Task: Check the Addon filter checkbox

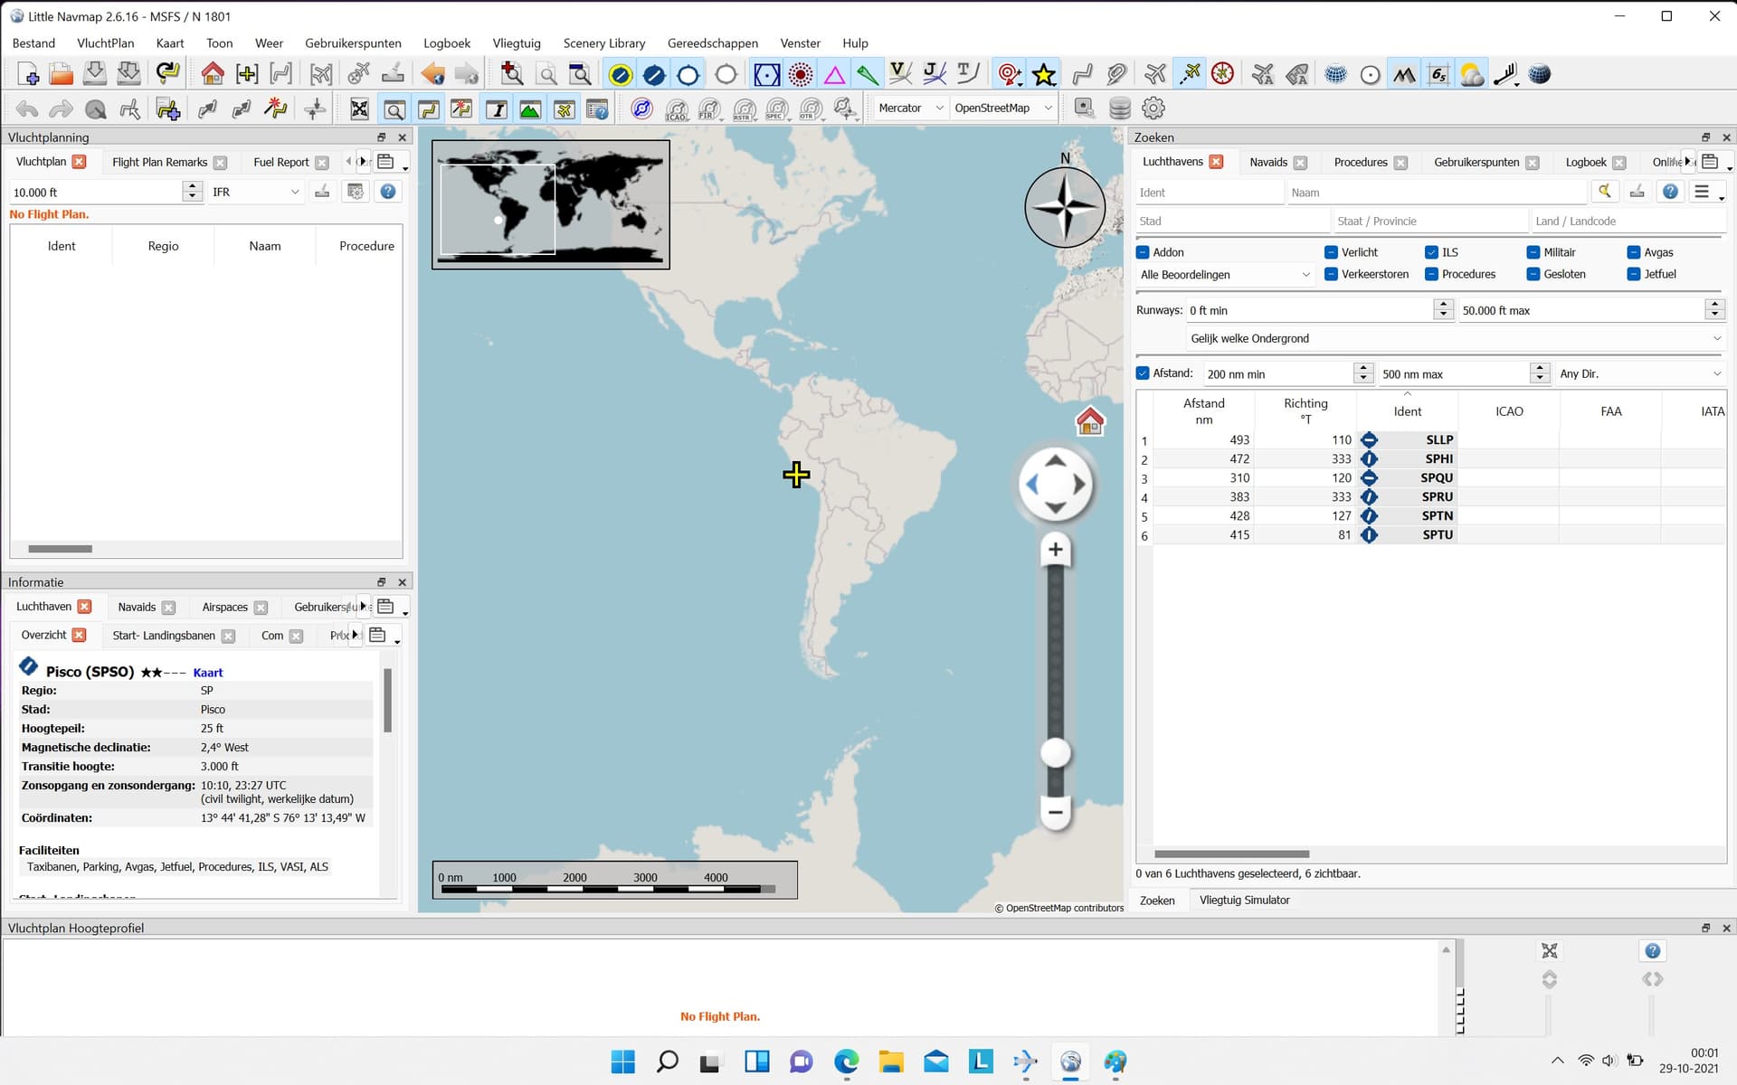Action: 1142,252
